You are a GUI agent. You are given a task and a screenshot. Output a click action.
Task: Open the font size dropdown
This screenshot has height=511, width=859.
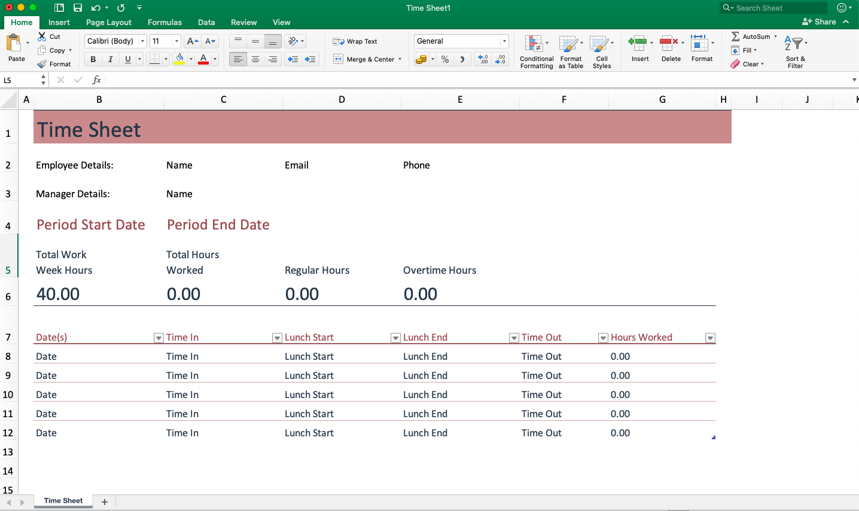pyautogui.click(x=175, y=41)
